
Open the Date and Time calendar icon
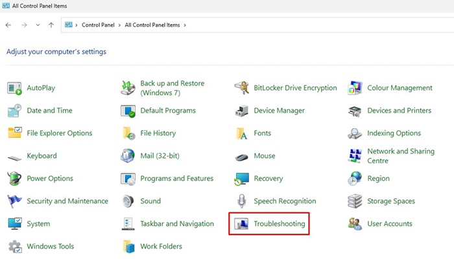(x=14, y=111)
